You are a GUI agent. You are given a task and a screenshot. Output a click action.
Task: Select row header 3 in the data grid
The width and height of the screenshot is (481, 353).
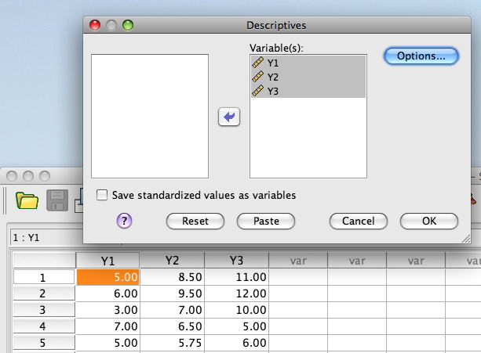(x=44, y=310)
